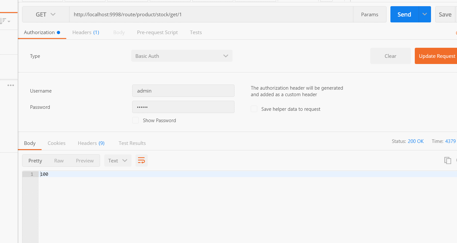Click inside the Username field
Image resolution: width=457 pixels, height=243 pixels.
click(183, 91)
